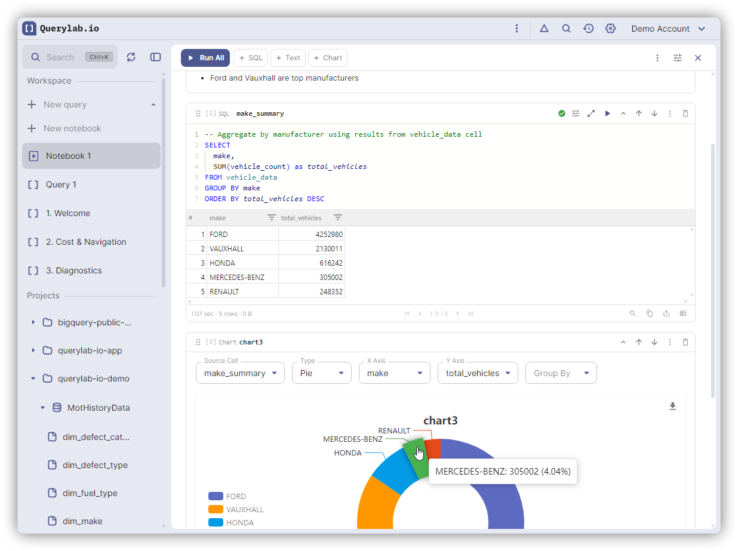Open the Source Cell dropdown
Screen dimensions: 738x551
pyautogui.click(x=240, y=373)
